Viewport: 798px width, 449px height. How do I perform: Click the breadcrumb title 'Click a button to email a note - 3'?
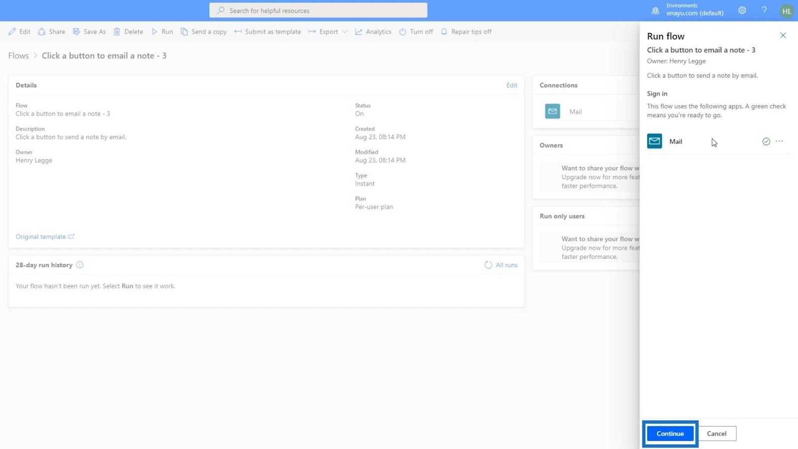coord(104,55)
